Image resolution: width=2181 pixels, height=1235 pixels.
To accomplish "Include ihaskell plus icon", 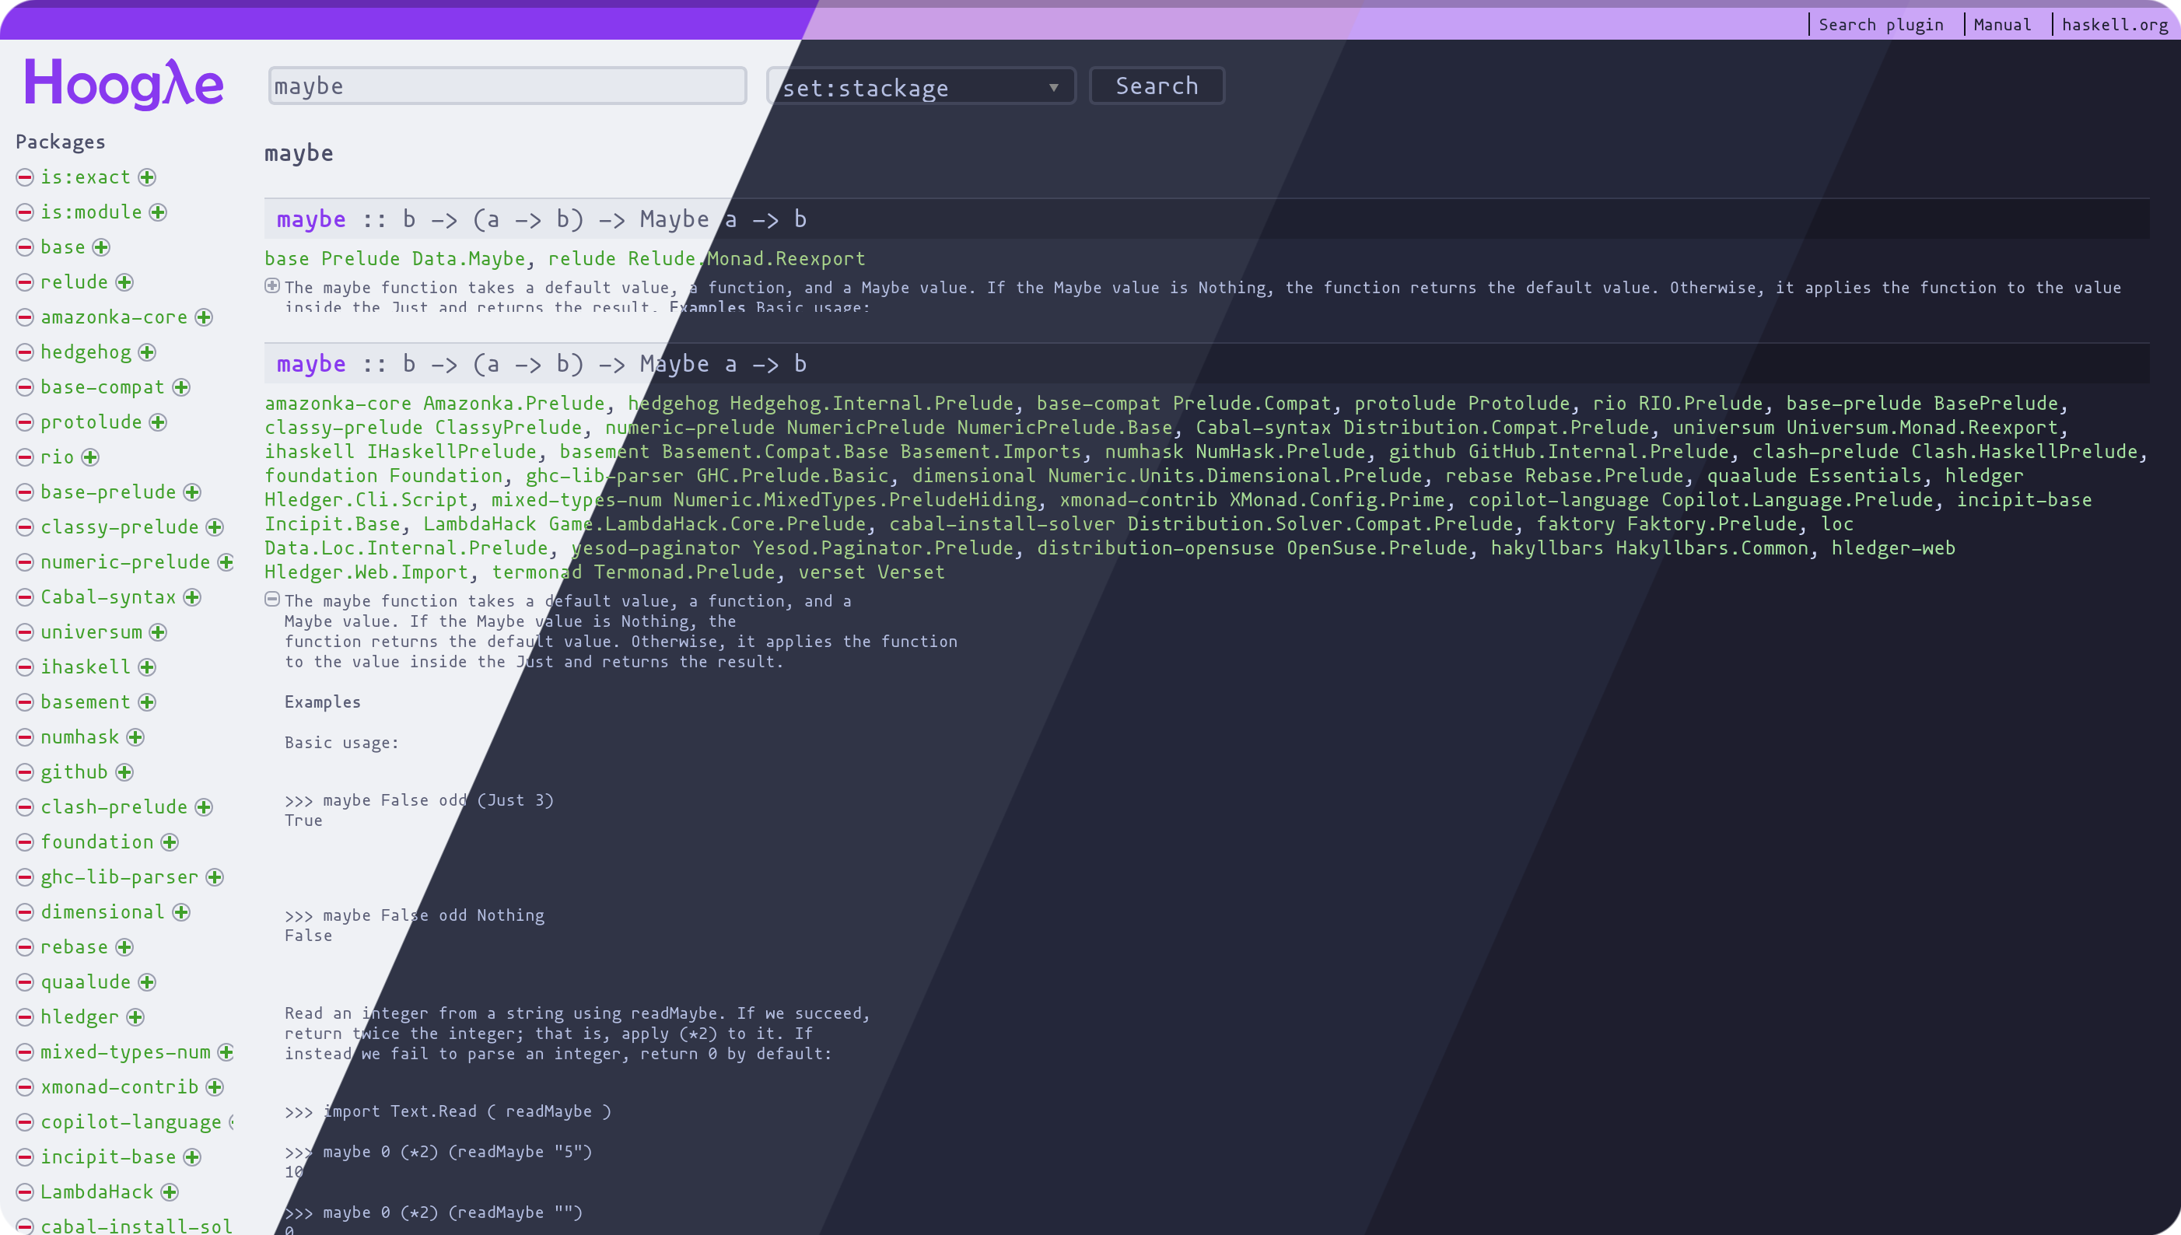I will (148, 667).
